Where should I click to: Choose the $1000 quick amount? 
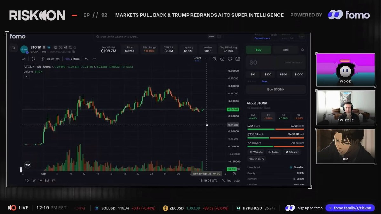[x=299, y=75]
